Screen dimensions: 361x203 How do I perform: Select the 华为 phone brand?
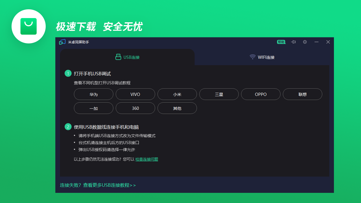93,94
